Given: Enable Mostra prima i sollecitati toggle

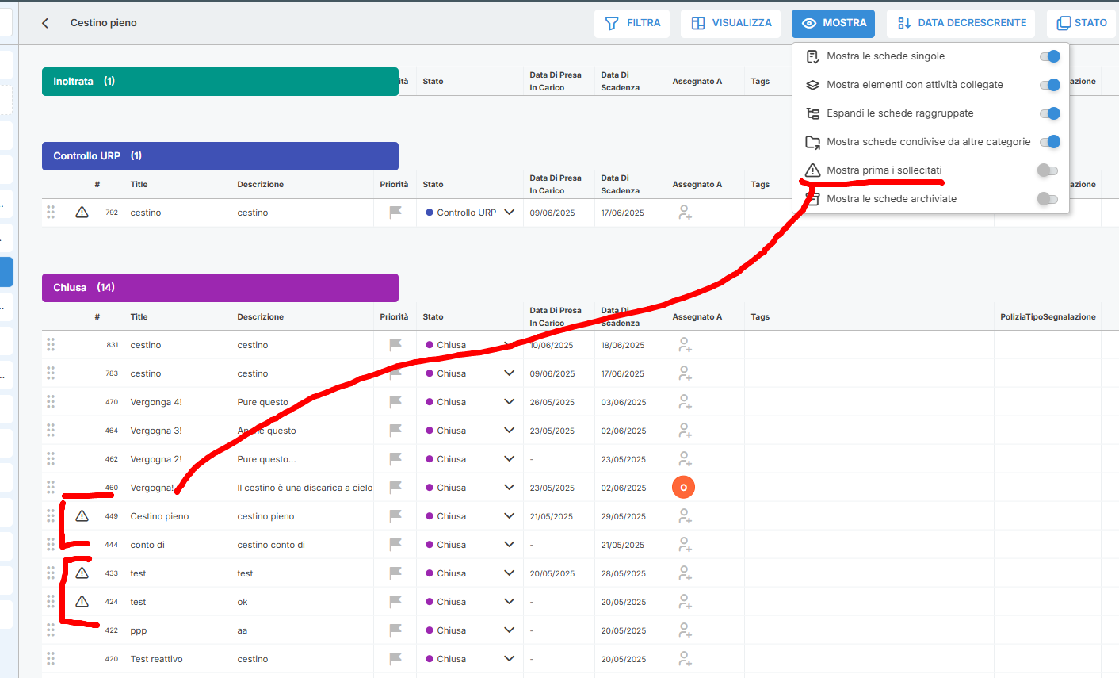Looking at the screenshot, I should 1048,170.
